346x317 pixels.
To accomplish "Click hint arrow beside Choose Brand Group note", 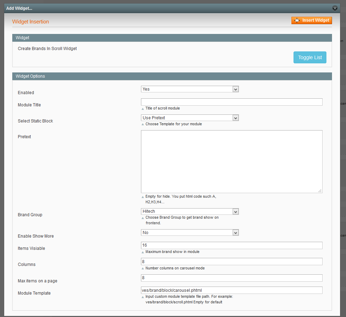I will coord(143,218).
